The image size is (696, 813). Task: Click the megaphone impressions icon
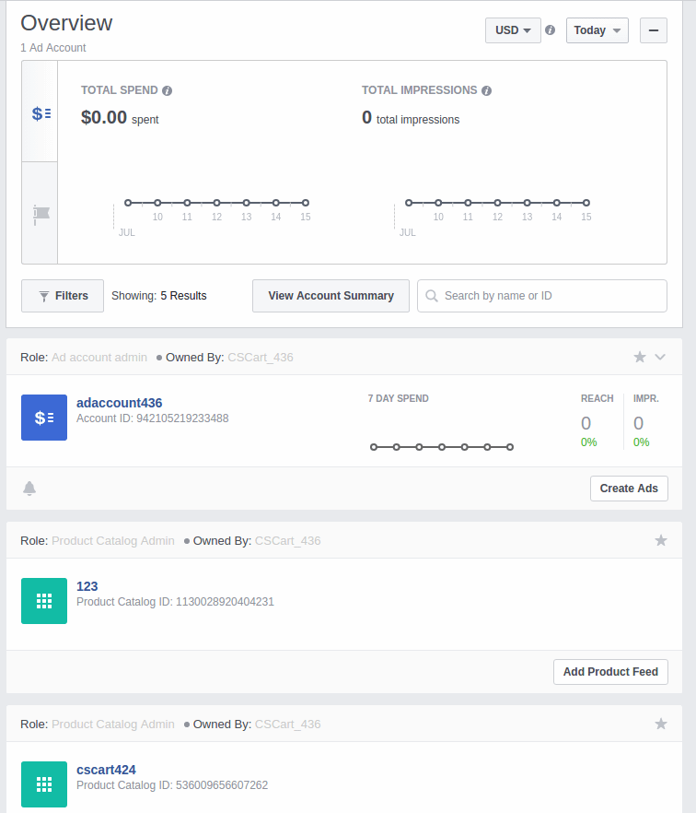(40, 213)
